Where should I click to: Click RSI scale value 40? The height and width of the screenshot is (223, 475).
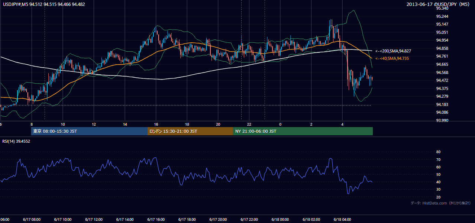pos(438,182)
